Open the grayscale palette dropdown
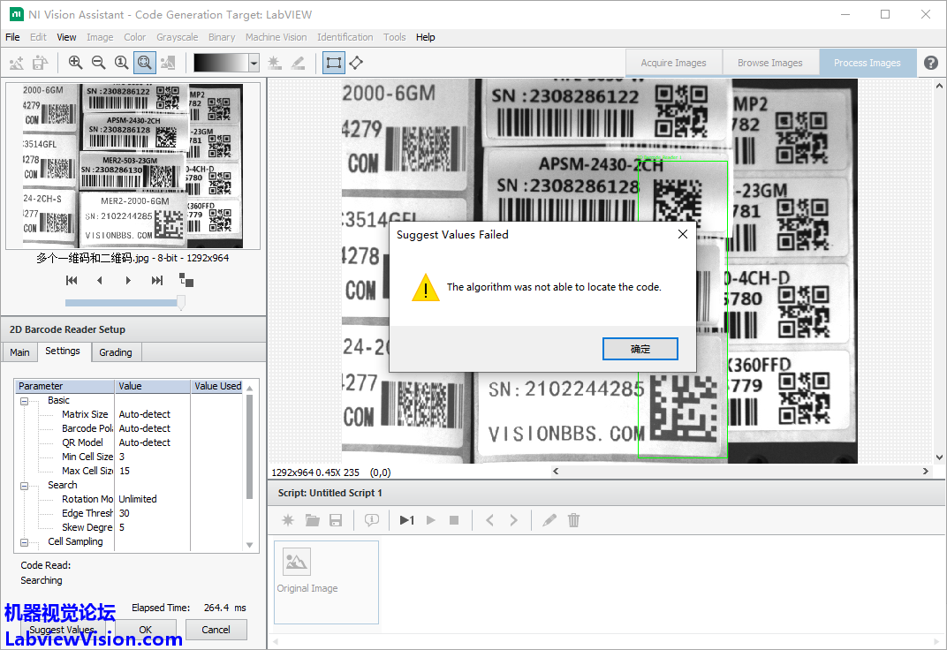 coord(254,63)
